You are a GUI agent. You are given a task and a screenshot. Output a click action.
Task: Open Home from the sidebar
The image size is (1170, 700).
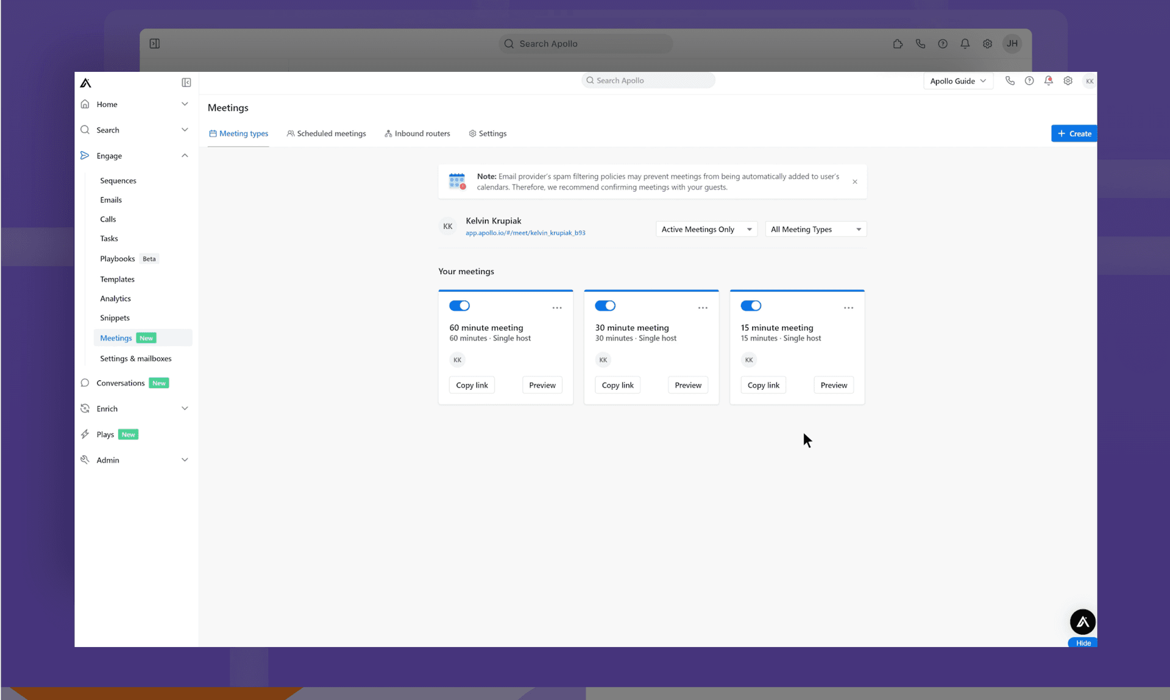pos(107,104)
